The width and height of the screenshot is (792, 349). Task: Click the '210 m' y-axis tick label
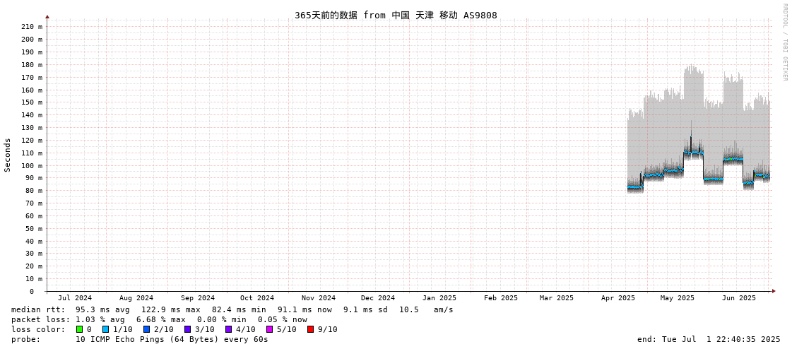(x=32, y=27)
